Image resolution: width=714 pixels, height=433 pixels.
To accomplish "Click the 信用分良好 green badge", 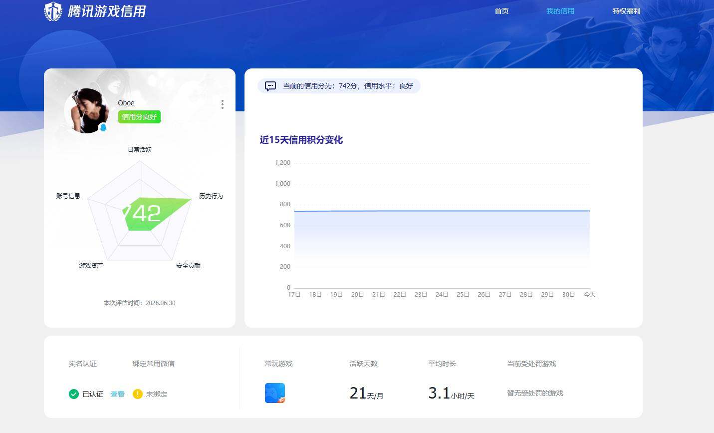I will (x=139, y=117).
